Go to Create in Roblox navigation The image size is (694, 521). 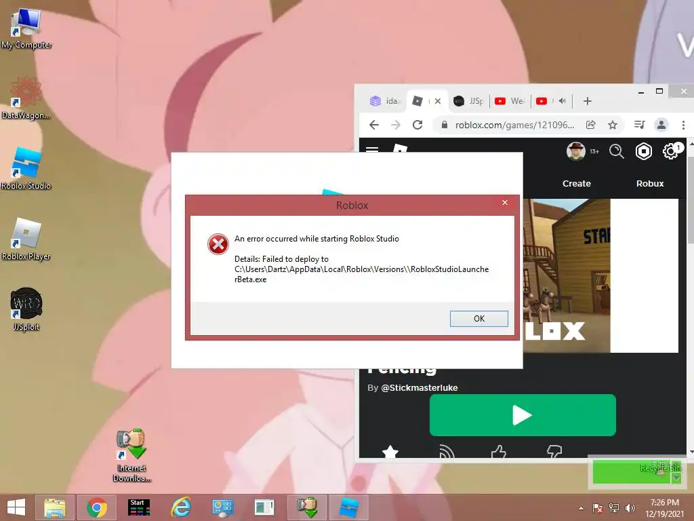tap(576, 183)
